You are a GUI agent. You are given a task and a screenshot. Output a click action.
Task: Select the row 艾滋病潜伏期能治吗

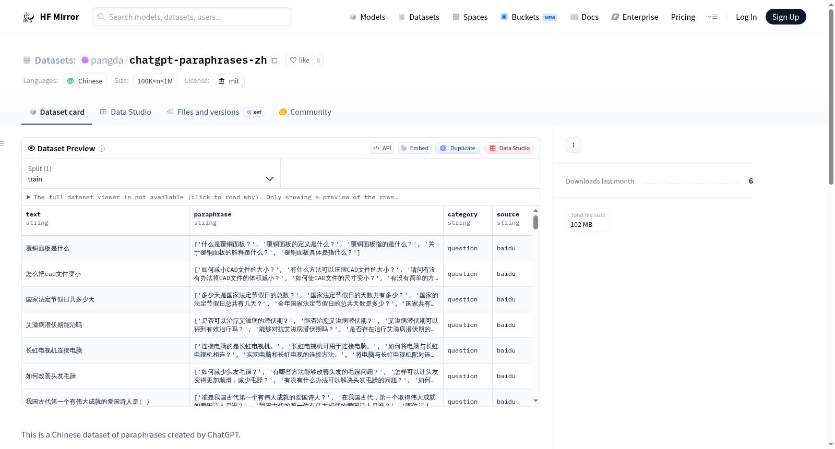pyautogui.click(x=277, y=325)
